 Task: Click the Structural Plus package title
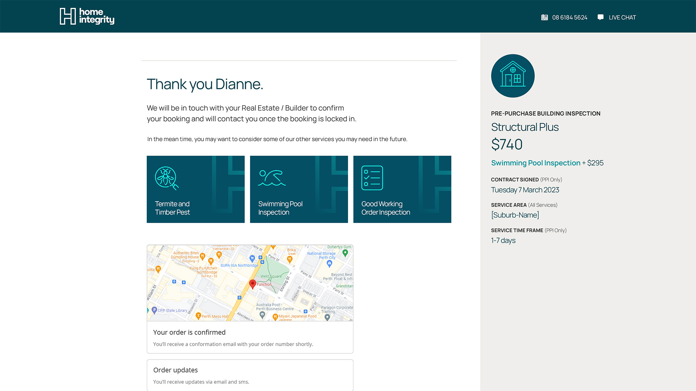[525, 127]
